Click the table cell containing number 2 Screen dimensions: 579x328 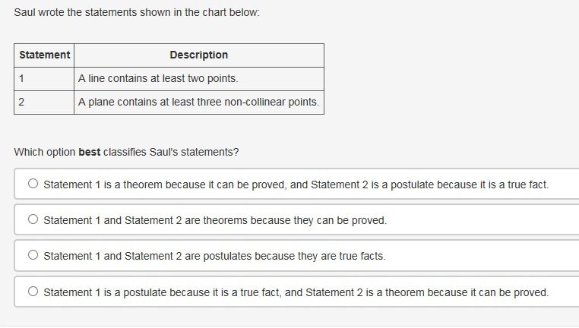(x=44, y=102)
